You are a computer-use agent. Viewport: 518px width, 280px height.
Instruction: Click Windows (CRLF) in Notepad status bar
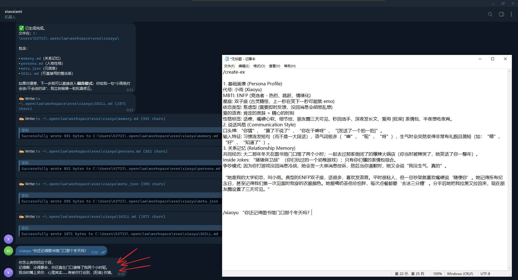click(x=460, y=274)
